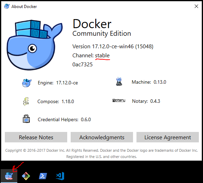View the License Agreement

point(168,137)
